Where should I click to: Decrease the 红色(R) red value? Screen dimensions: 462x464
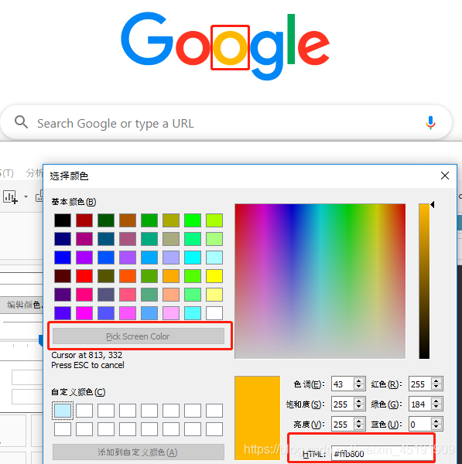click(x=436, y=387)
